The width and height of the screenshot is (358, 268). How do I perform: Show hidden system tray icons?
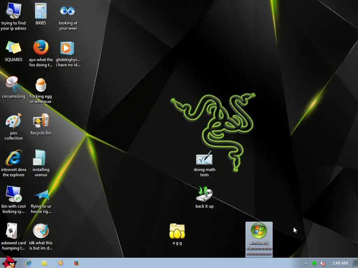pos(306,263)
